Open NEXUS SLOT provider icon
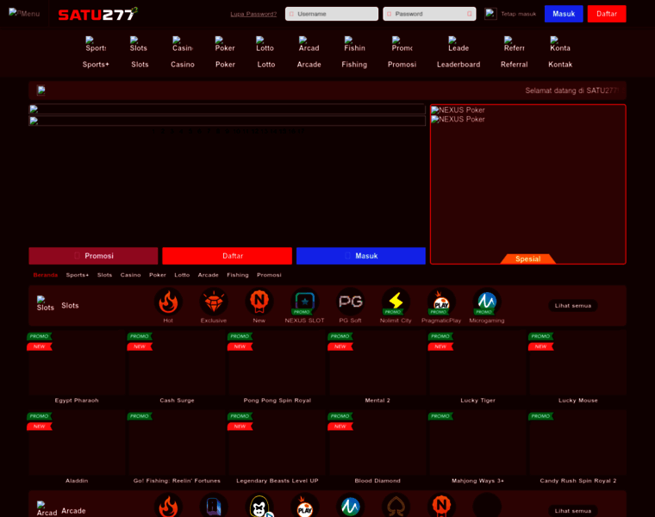655x517 pixels. pos(304,302)
